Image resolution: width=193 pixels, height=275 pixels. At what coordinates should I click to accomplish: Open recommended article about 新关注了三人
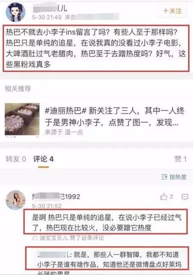(115, 116)
